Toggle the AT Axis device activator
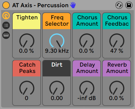The width and height of the screenshot is (135, 109). click(6, 5)
